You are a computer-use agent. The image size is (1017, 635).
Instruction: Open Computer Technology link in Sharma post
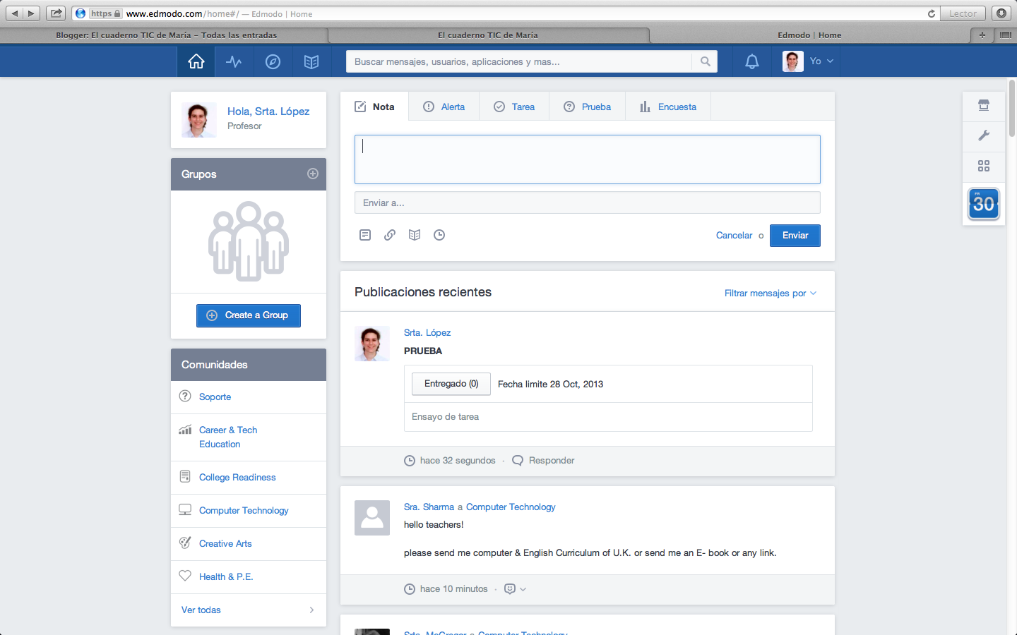[511, 507]
